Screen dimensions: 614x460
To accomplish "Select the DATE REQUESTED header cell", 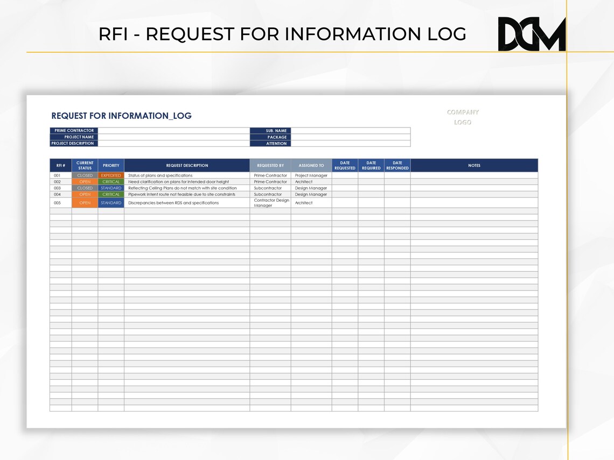I will [x=345, y=165].
